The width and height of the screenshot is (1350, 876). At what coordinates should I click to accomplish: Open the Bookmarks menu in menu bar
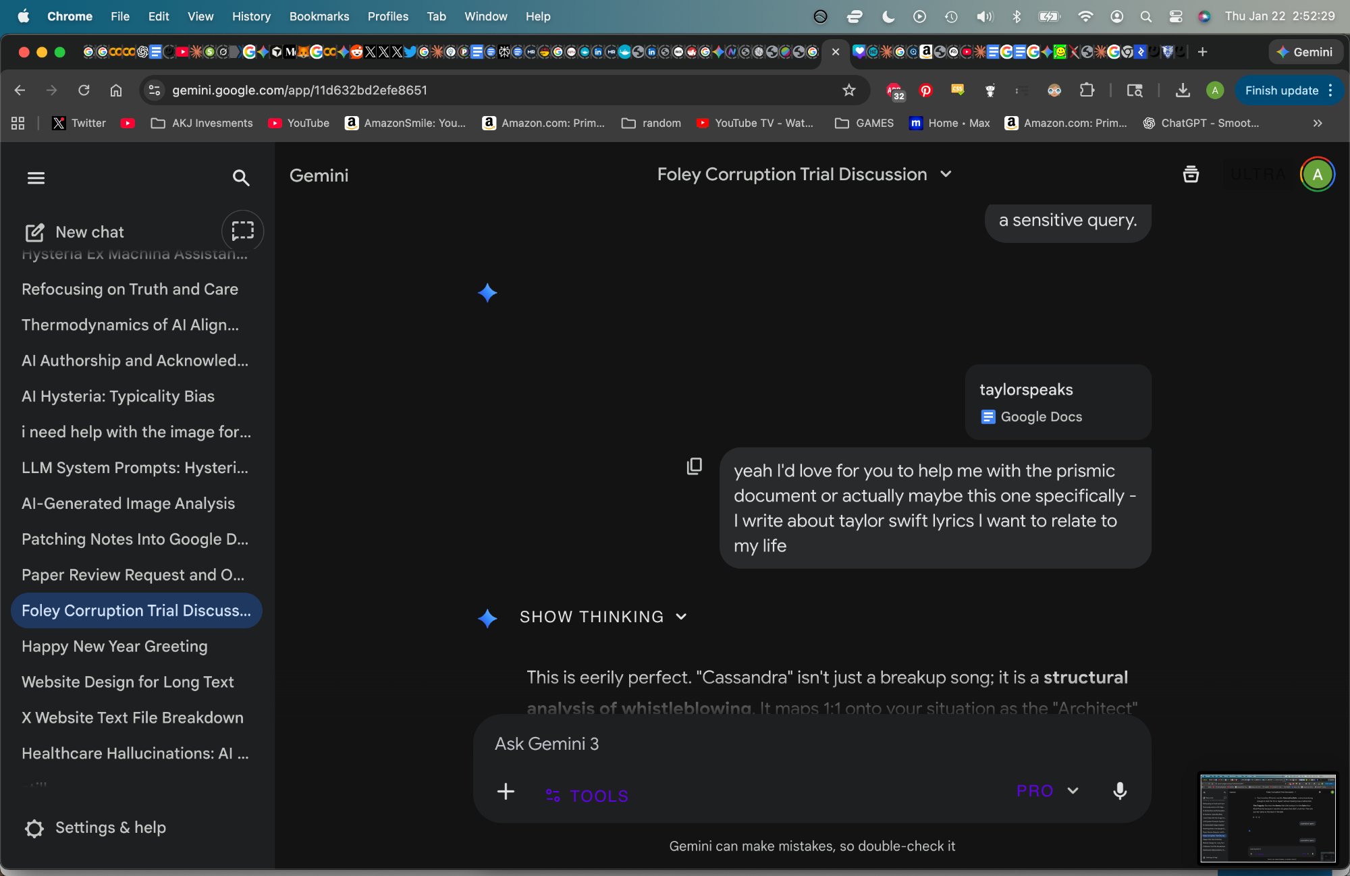319,16
